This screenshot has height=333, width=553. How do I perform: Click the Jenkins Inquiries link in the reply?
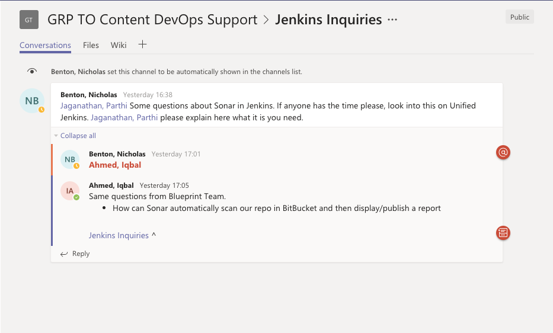point(119,235)
